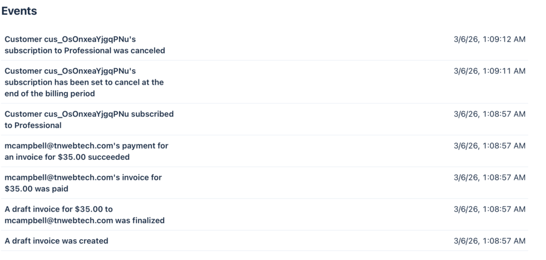This screenshot has width=546, height=260.
Task: Click the 1:09:11 AM timestamp
Action: pos(489,71)
